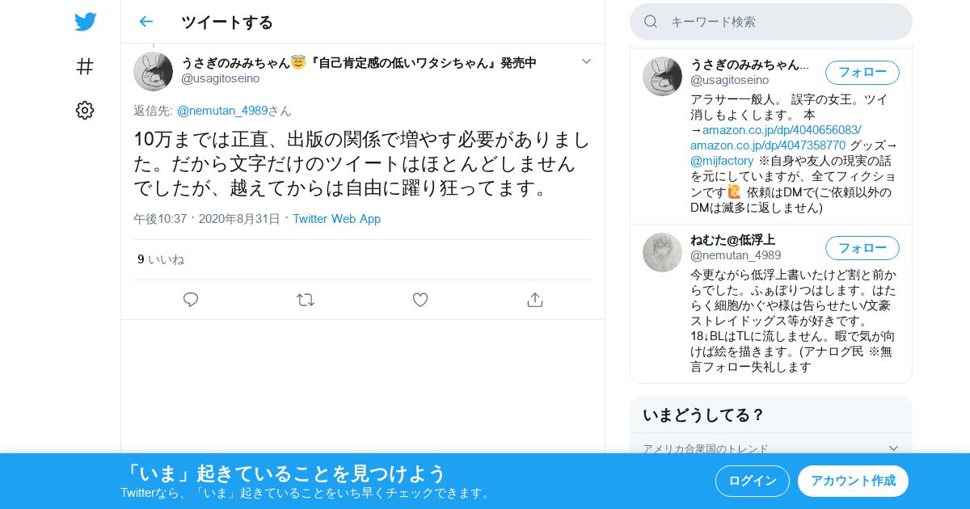
Task: Open the Settings gear icon
Action: coord(85,111)
